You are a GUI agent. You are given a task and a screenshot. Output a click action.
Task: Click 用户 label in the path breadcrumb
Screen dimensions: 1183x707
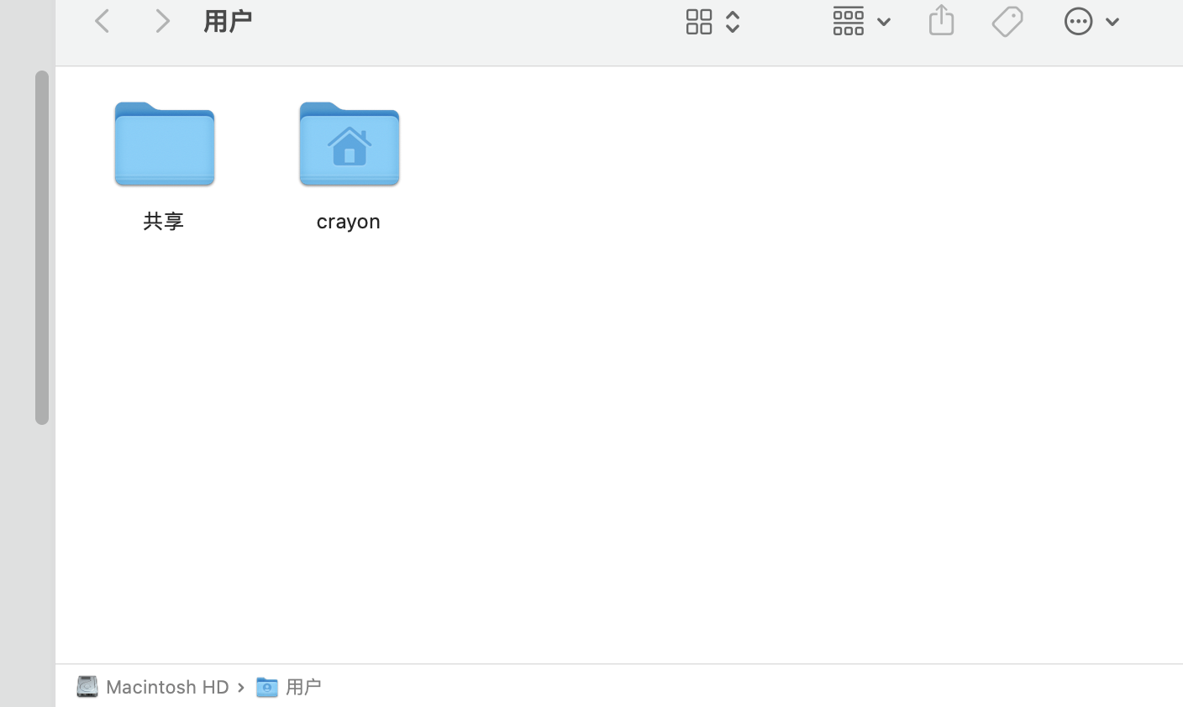304,686
